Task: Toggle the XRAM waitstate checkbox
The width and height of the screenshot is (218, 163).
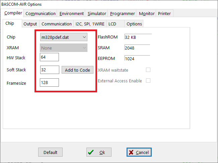Action: click(148, 70)
